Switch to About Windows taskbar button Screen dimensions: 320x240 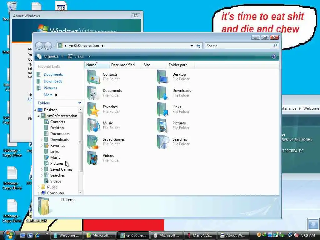coord(233,236)
